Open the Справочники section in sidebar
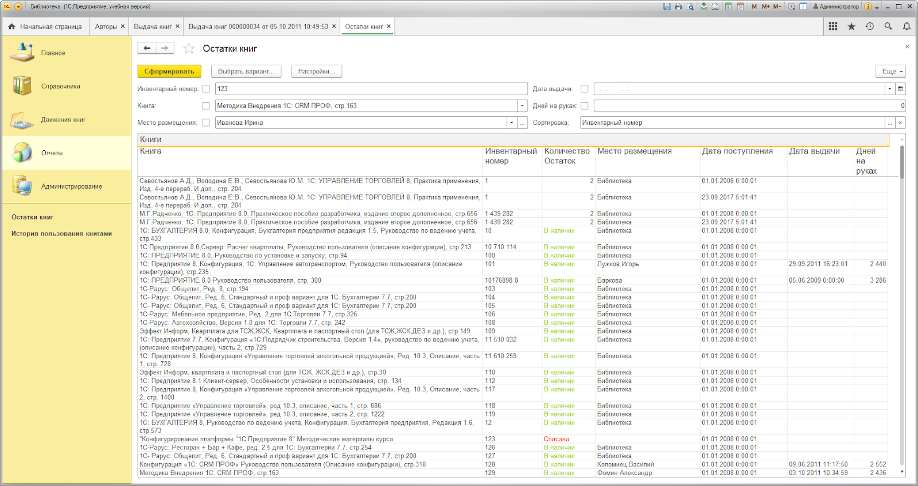 (x=67, y=86)
